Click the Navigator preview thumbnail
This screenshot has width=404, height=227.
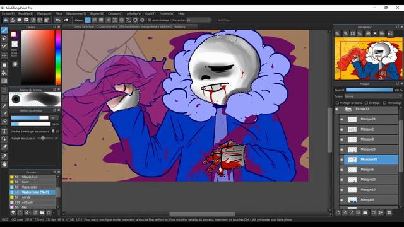coord(369,59)
